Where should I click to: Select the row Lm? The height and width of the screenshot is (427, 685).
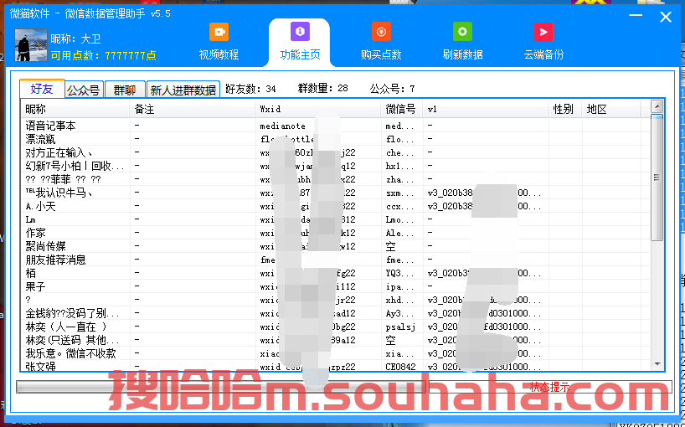(x=335, y=219)
